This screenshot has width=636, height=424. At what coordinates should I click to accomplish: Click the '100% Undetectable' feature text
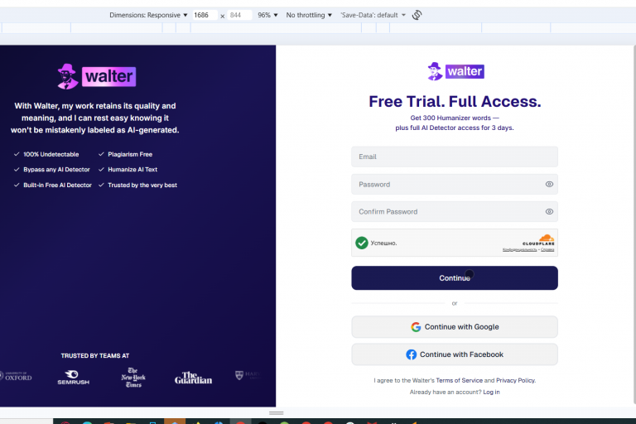51,155
